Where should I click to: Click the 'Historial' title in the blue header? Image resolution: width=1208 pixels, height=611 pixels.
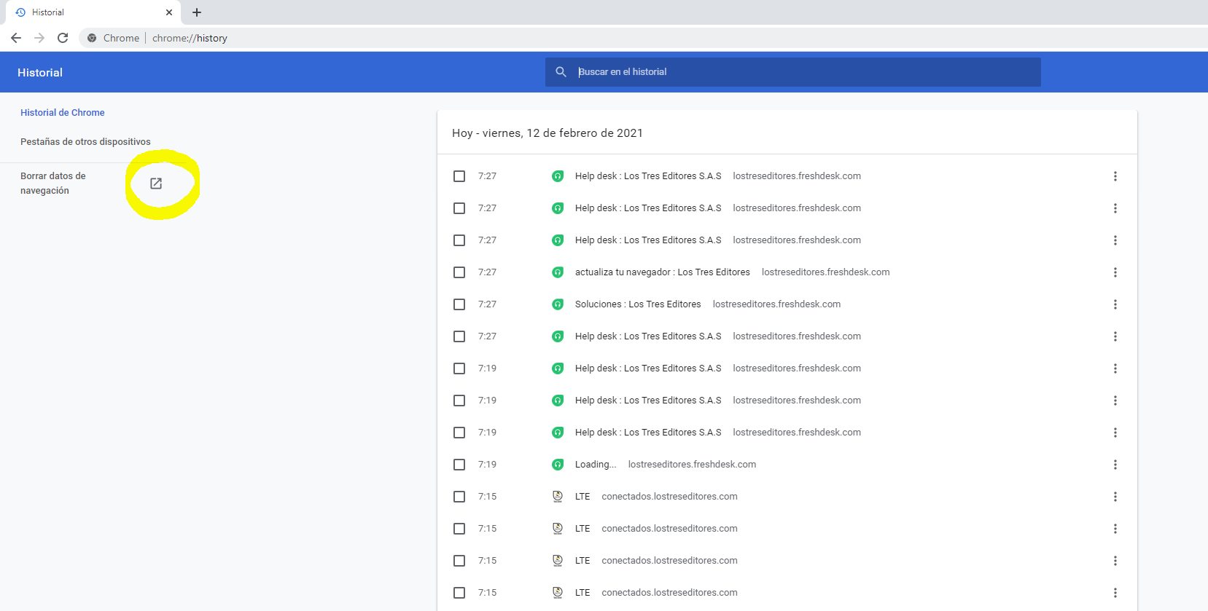(40, 73)
